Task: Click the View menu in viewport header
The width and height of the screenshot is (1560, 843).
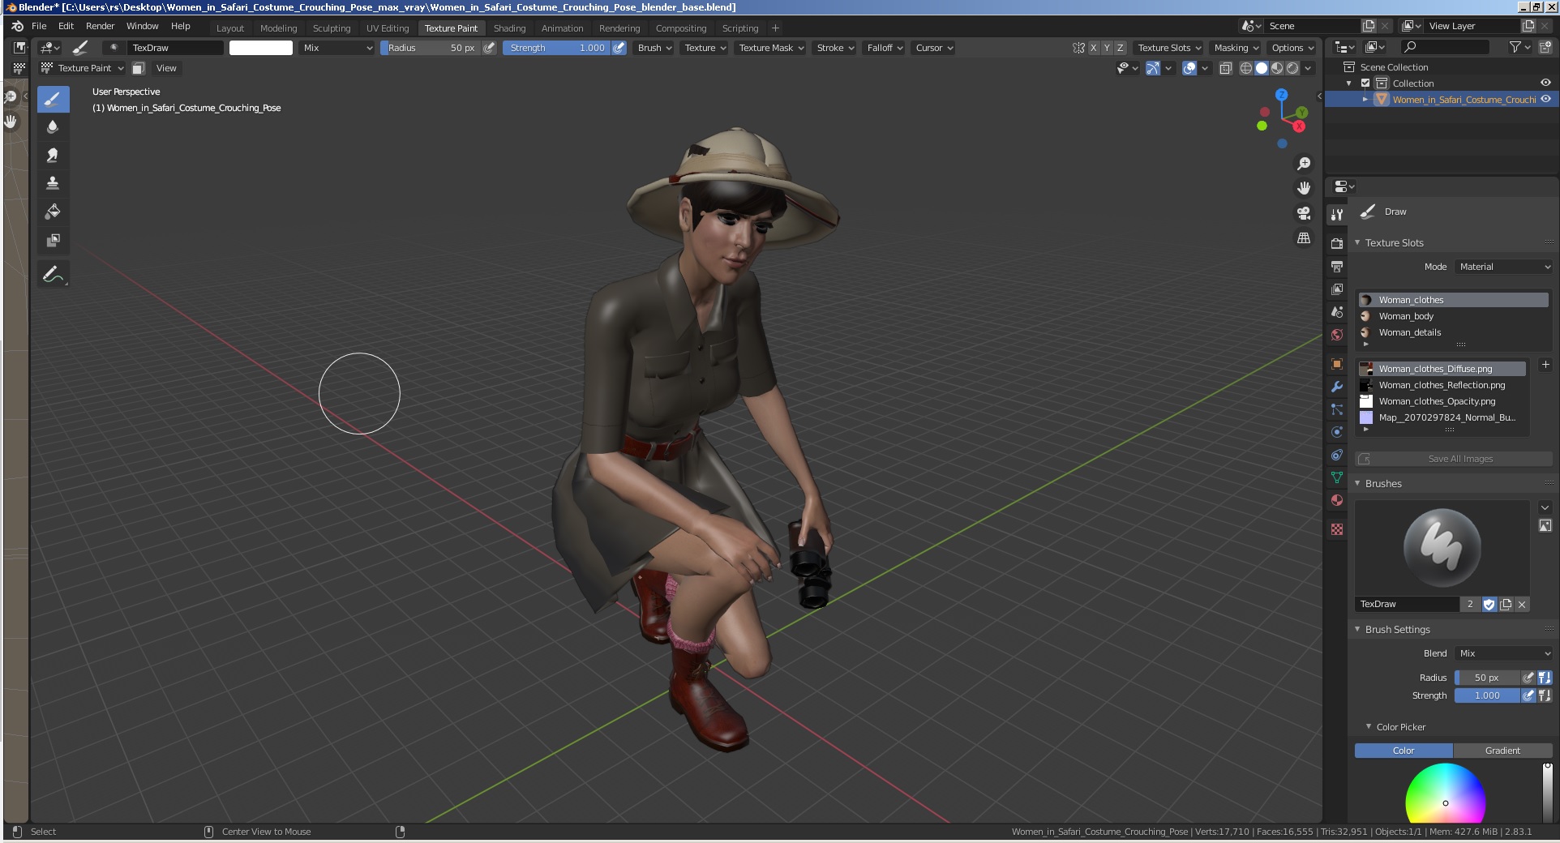Action: 166,68
